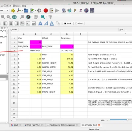This screenshot has height=132, width=132.
Task: Switch to the Start tab
Action: pos(16,125)
